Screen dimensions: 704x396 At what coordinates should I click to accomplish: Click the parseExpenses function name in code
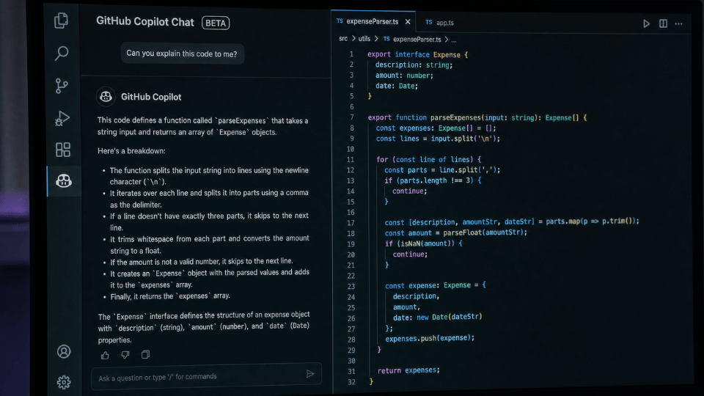tap(455, 117)
